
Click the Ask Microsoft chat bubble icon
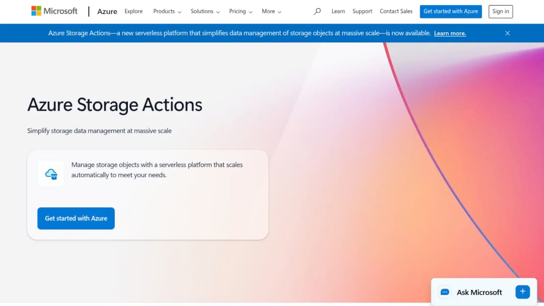coord(445,292)
